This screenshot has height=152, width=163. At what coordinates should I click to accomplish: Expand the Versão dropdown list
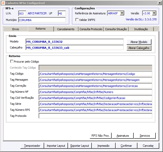[154, 13]
